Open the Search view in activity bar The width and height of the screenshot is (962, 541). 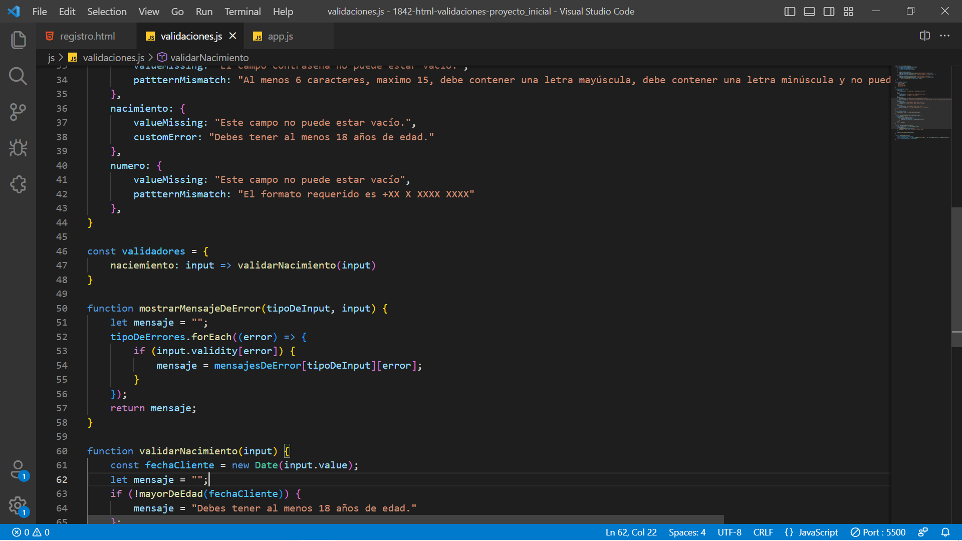[18, 76]
